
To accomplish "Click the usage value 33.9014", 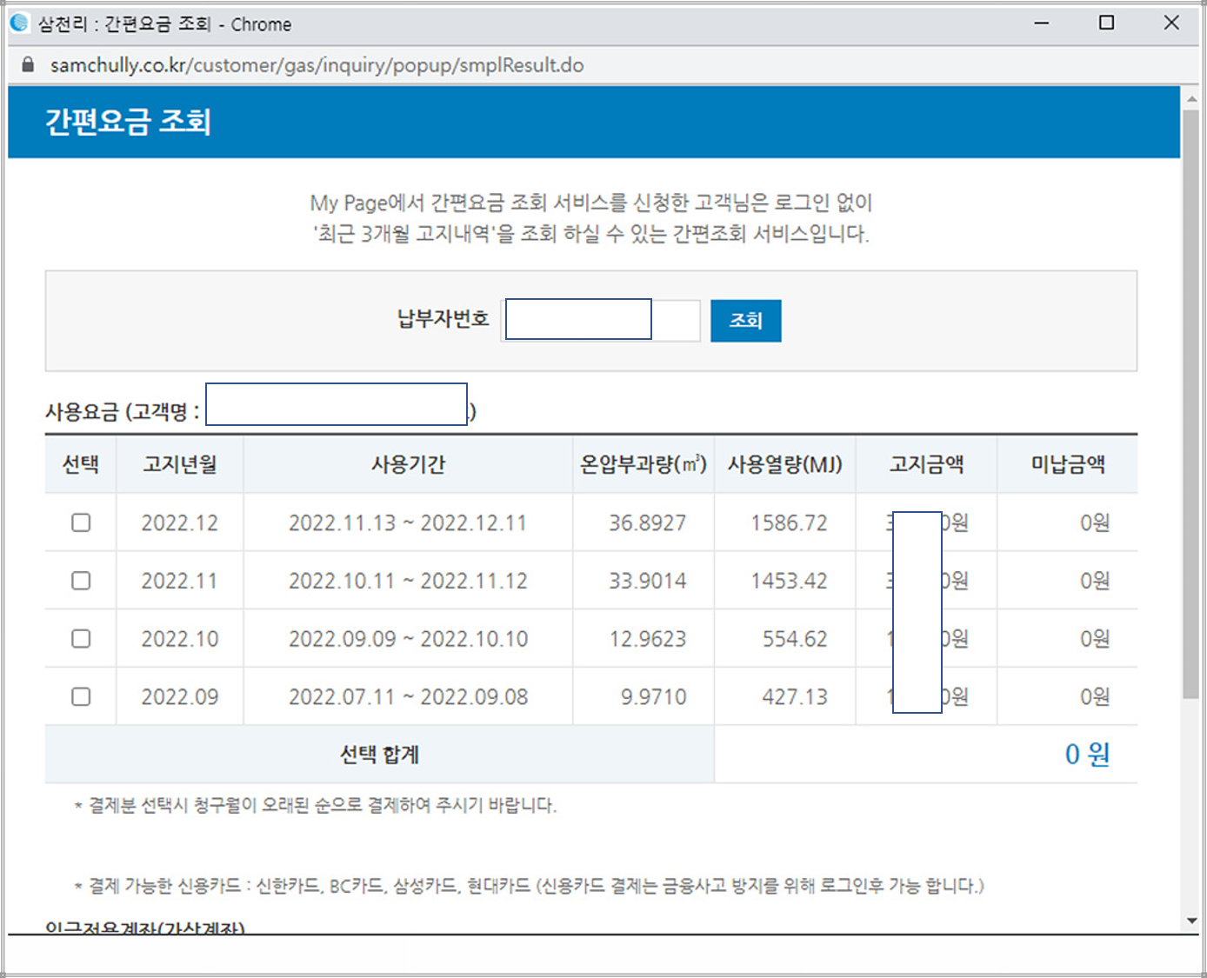I will (x=647, y=581).
